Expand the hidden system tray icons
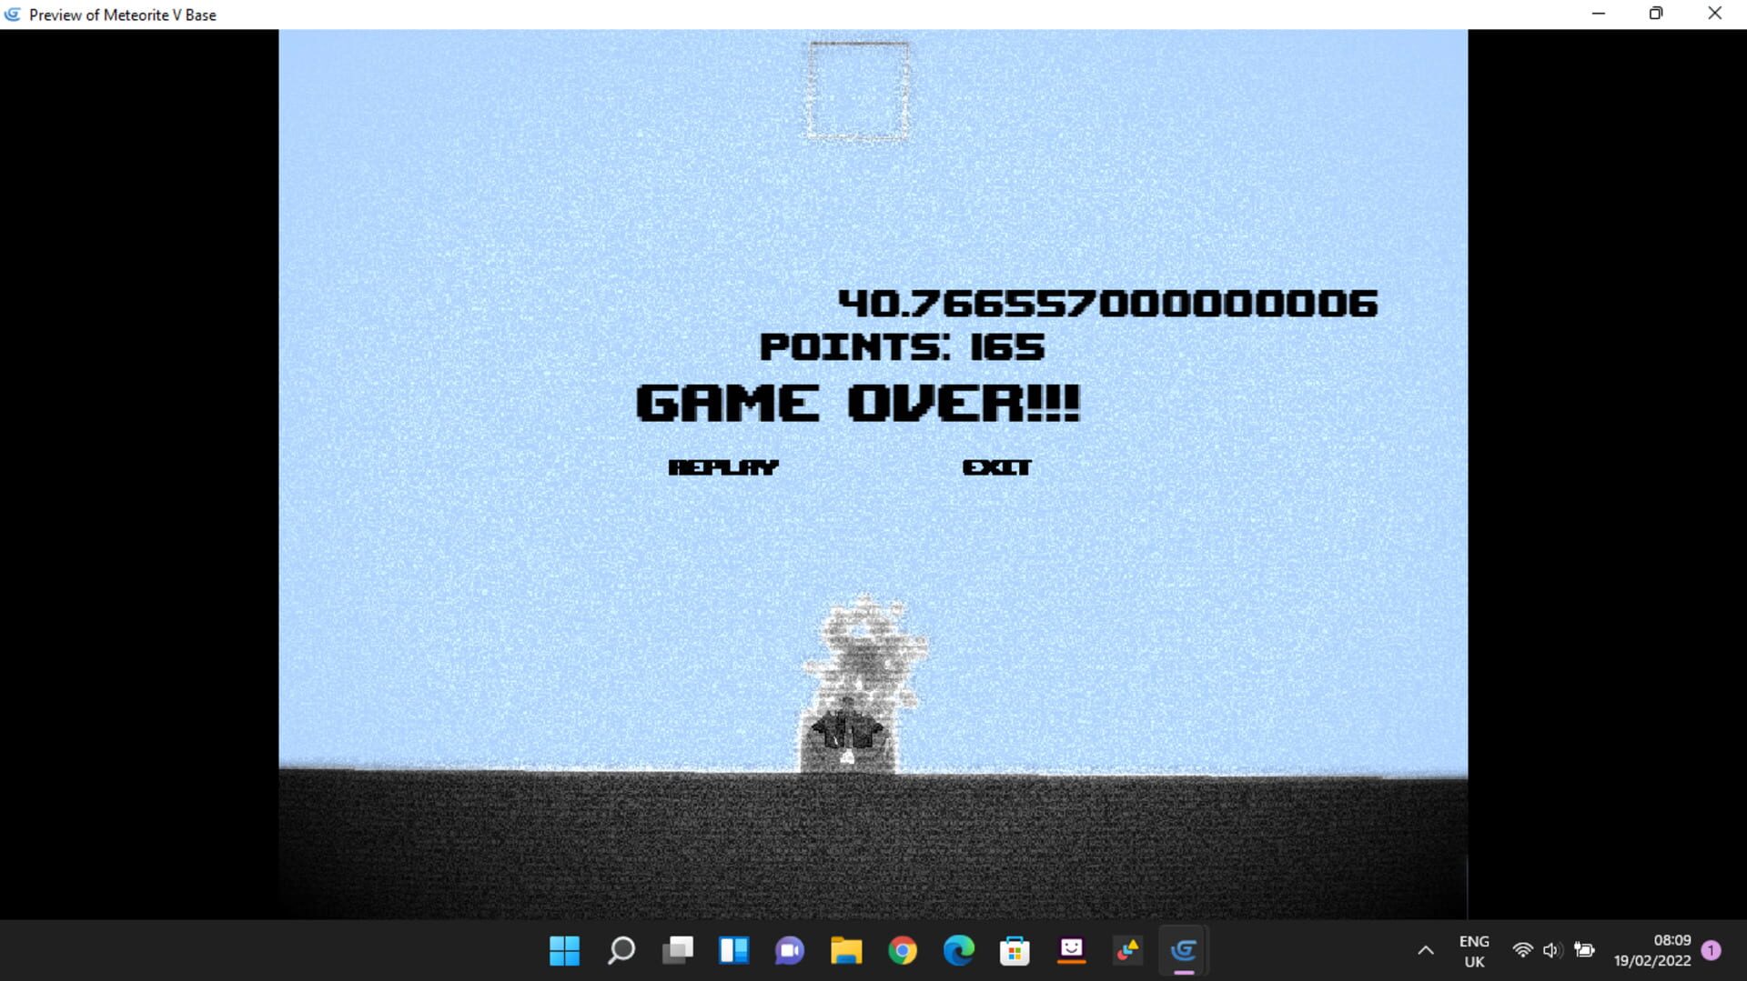 (x=1428, y=950)
